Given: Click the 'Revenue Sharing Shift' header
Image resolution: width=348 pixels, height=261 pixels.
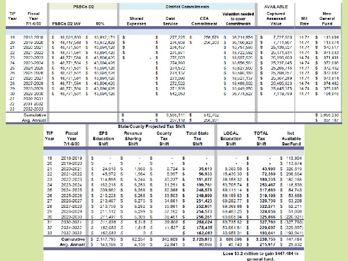Looking at the screenshot, I should (x=133, y=139).
